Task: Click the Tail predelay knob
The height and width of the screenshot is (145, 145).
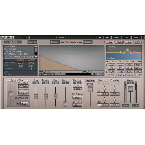Action: coord(115,100)
